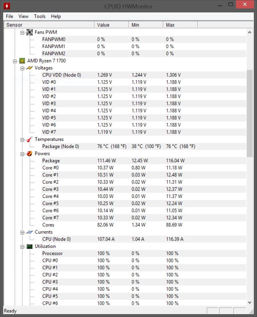Screen dimensions: 257x317
Task: Click the AMD Ryzen 7 1700 chip icon
Action: [22, 61]
